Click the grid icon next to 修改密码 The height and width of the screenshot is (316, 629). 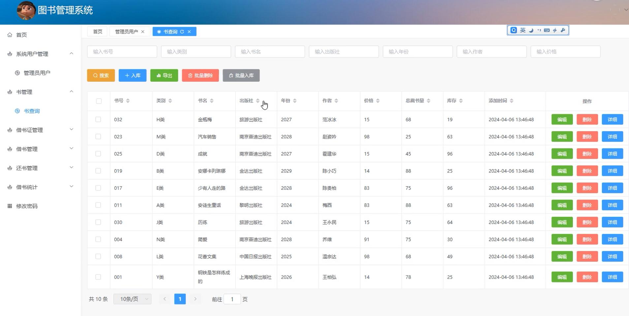tap(10, 206)
